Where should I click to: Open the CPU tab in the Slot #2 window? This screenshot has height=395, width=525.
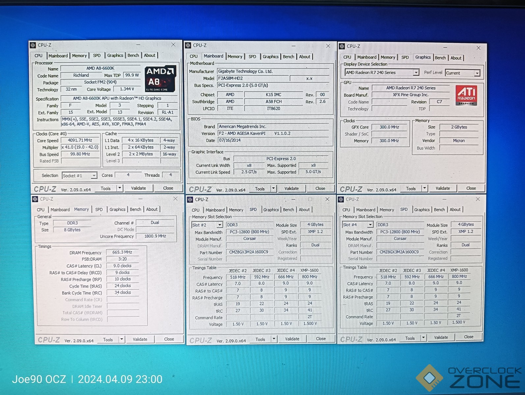click(196, 210)
